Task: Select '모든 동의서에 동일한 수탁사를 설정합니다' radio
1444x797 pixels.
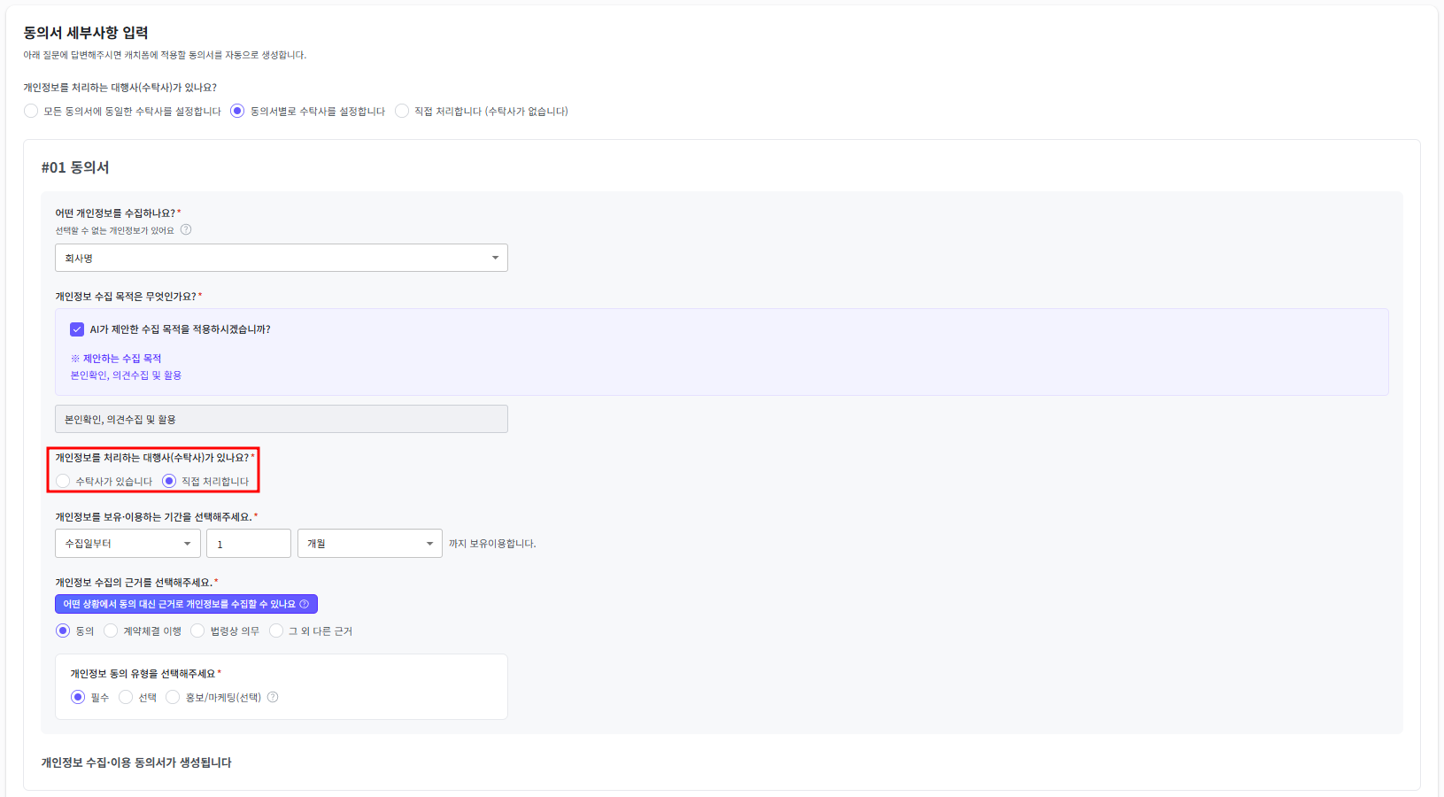Action: pos(31,111)
